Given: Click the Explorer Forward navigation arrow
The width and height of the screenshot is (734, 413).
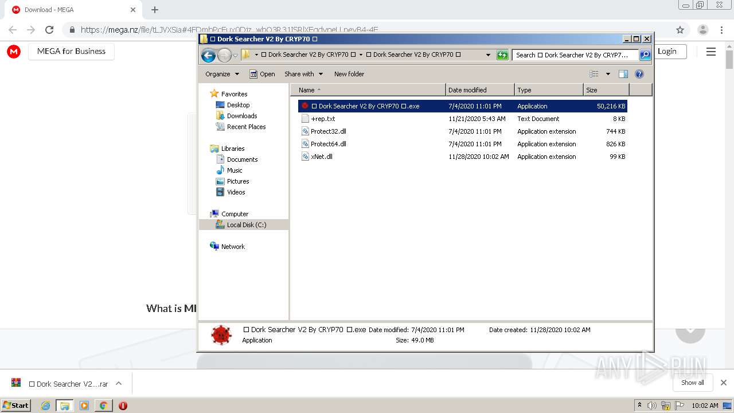Looking at the screenshot, I should (x=224, y=55).
